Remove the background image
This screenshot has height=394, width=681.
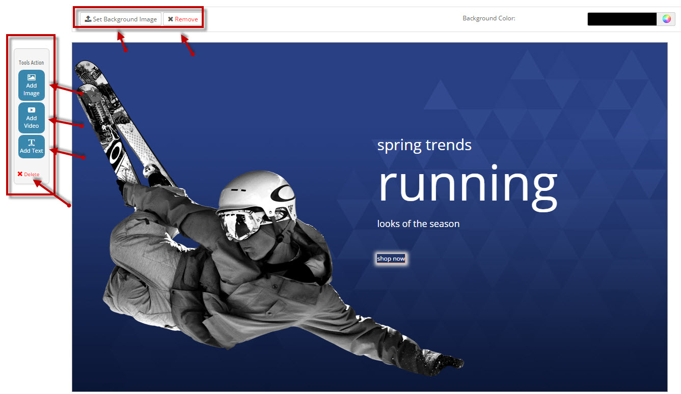coord(183,19)
